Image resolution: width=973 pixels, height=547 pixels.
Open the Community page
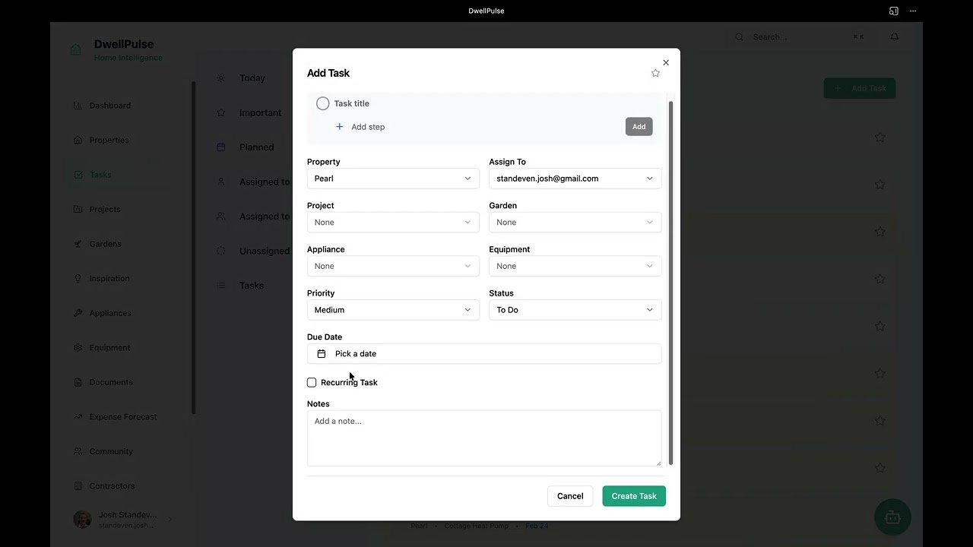pyautogui.click(x=111, y=451)
